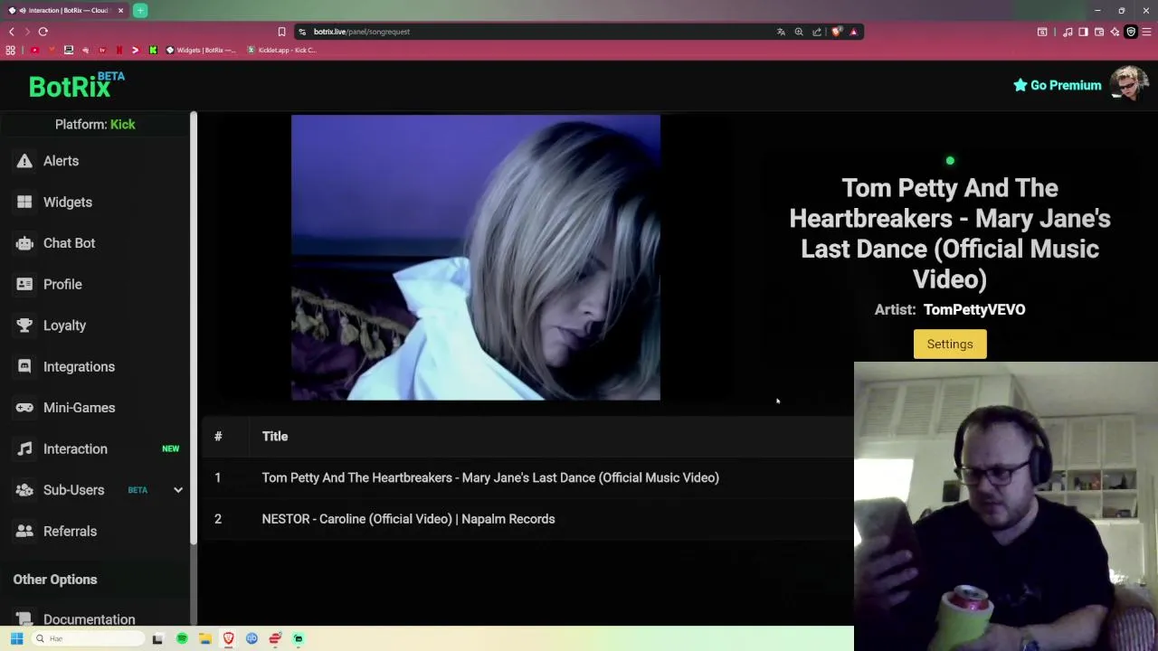Select queue row NESTOR - Caroline
The image size is (1158, 651).
pos(527,519)
